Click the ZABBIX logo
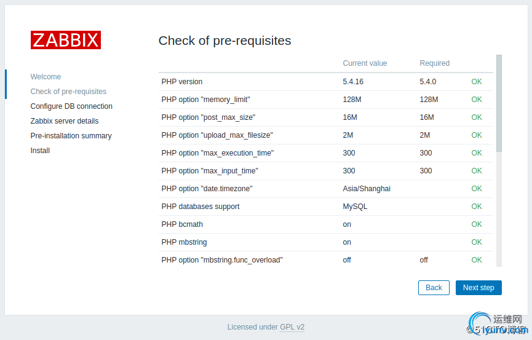Viewport: 532px width, 340px height. coord(66,40)
